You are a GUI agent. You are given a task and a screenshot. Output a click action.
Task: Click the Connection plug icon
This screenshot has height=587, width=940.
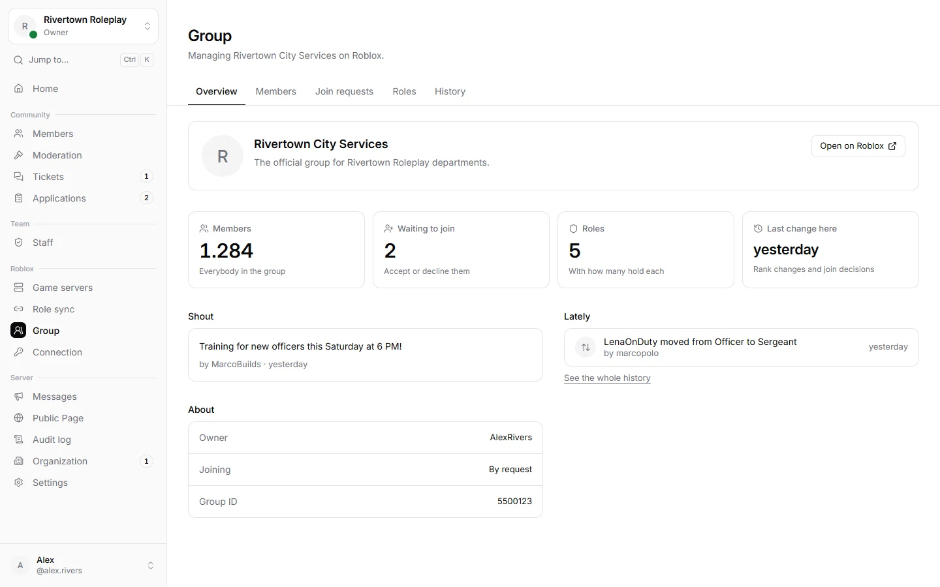pyautogui.click(x=19, y=352)
